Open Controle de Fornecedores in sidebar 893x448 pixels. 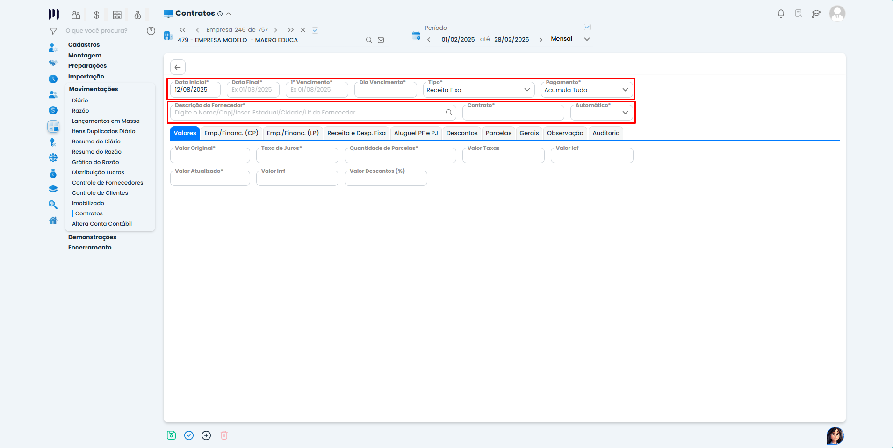pyautogui.click(x=108, y=183)
